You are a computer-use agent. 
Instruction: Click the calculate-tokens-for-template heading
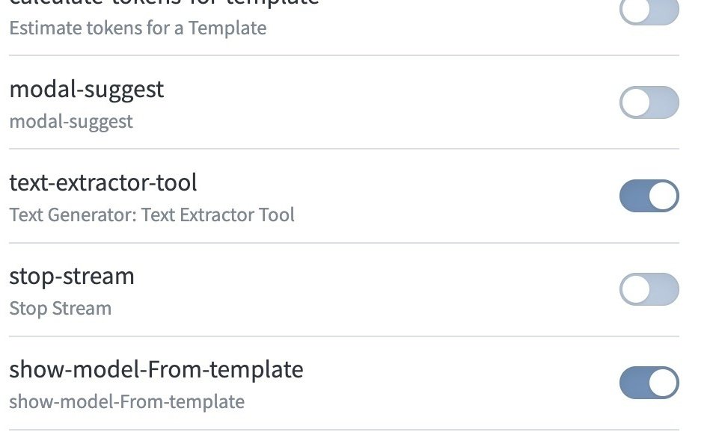161,4
